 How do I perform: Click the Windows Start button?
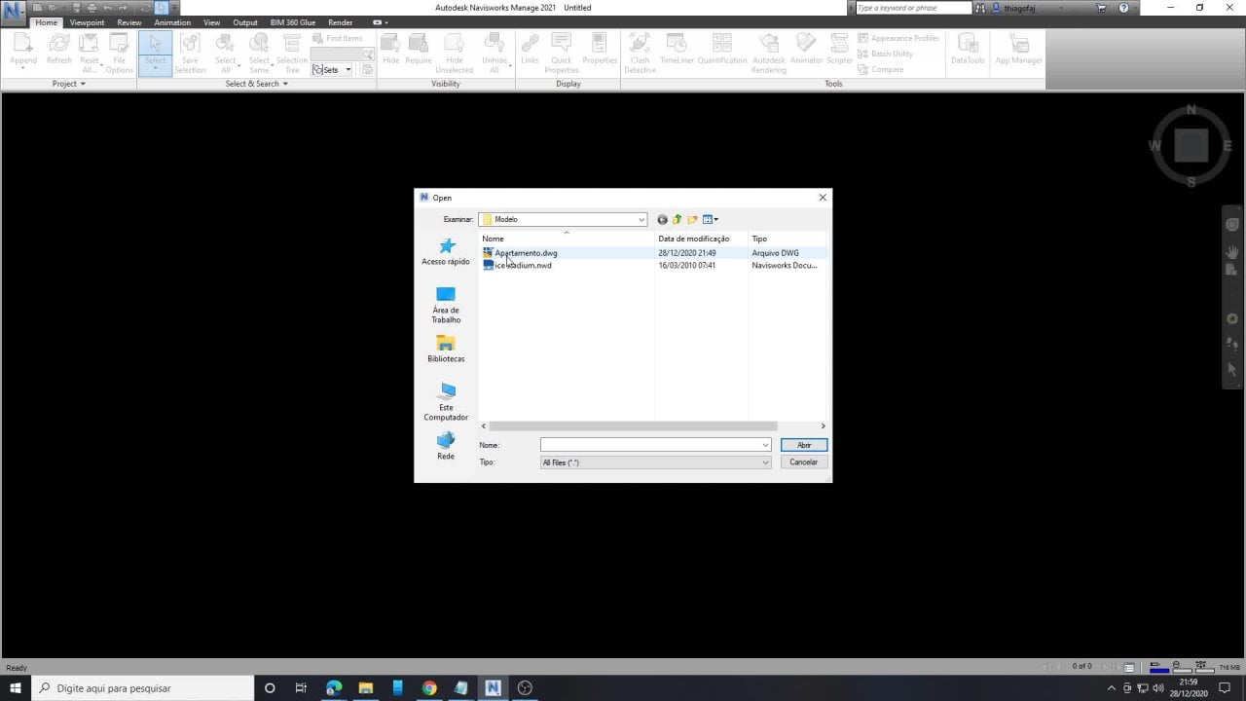point(16,688)
